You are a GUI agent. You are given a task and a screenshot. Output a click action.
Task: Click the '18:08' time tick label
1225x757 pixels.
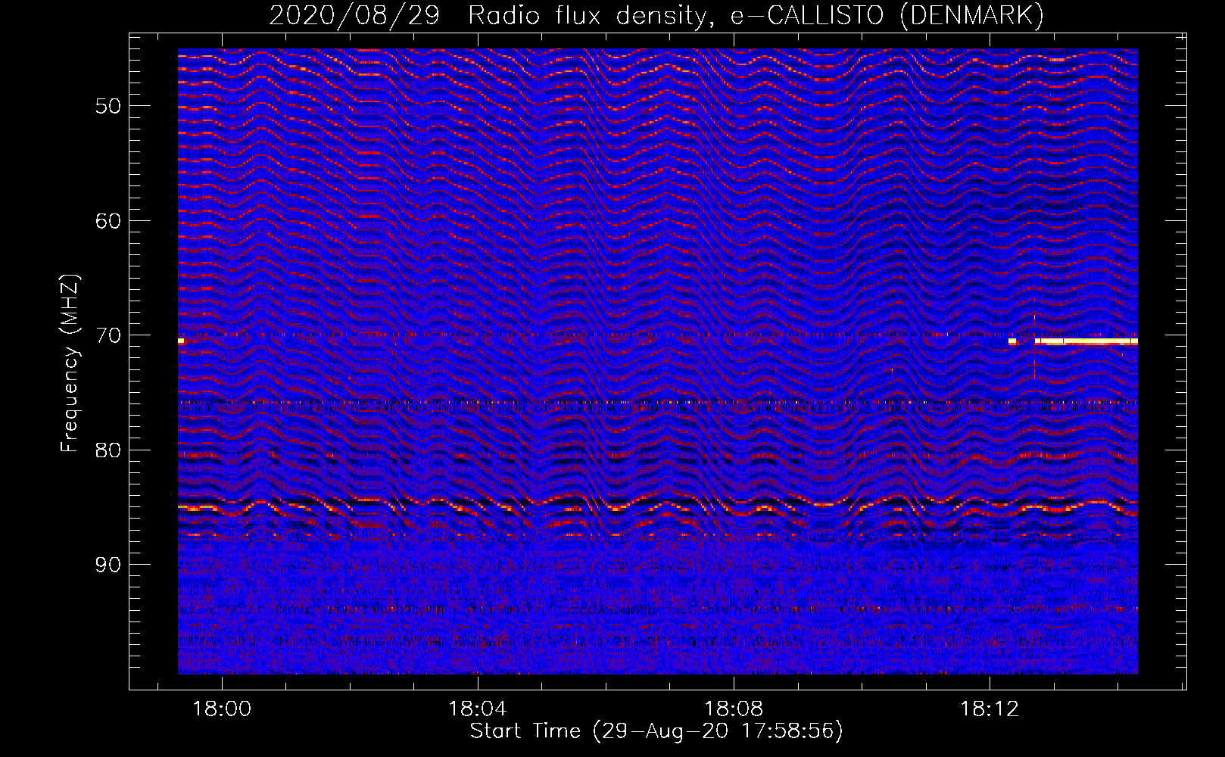click(x=734, y=709)
